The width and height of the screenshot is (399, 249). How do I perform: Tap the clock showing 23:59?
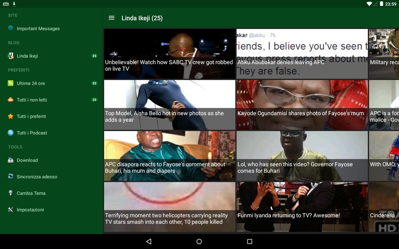tap(391, 4)
